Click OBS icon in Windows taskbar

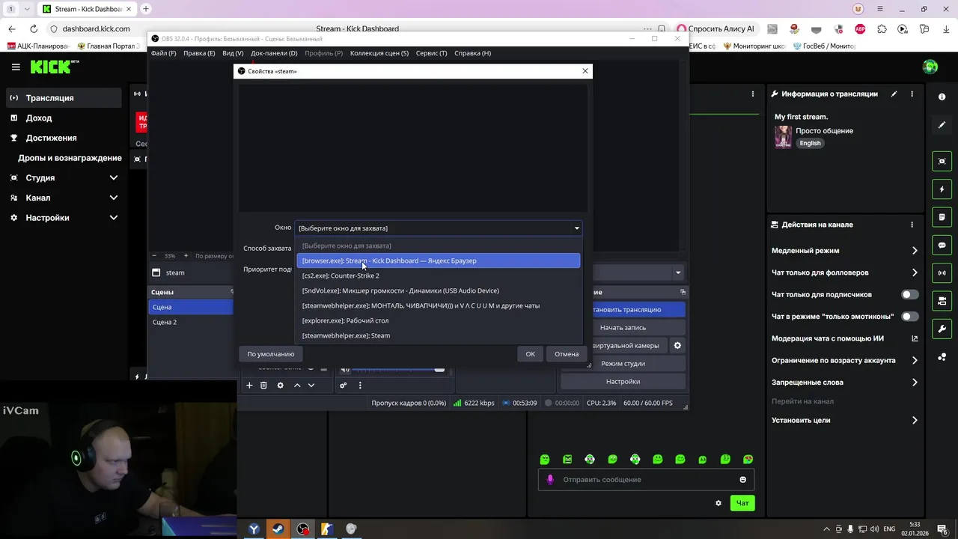(x=302, y=529)
